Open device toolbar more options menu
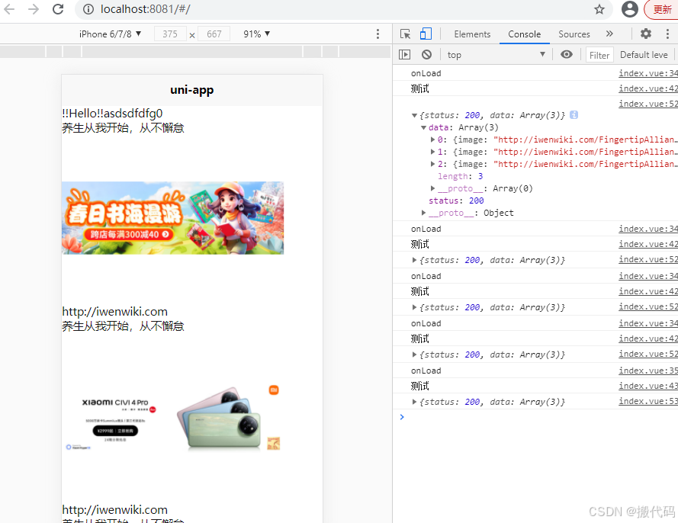The height and width of the screenshot is (523, 678). [x=378, y=34]
